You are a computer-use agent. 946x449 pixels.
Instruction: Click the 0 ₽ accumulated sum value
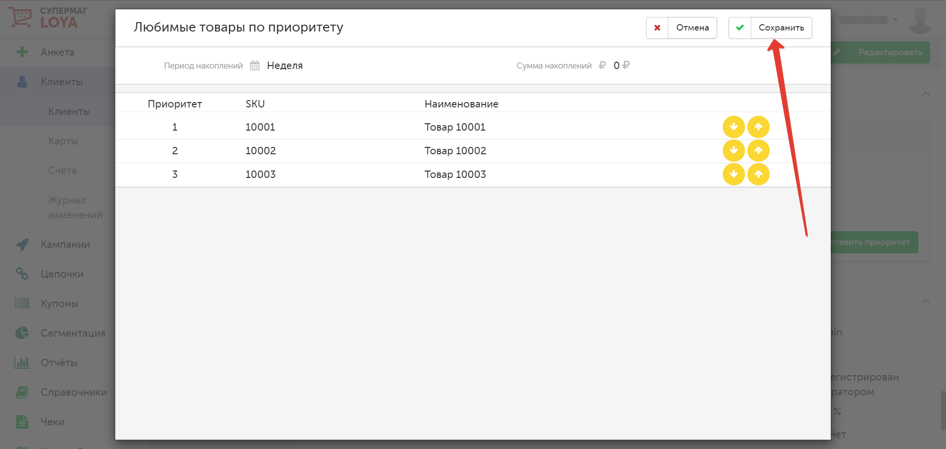click(622, 66)
